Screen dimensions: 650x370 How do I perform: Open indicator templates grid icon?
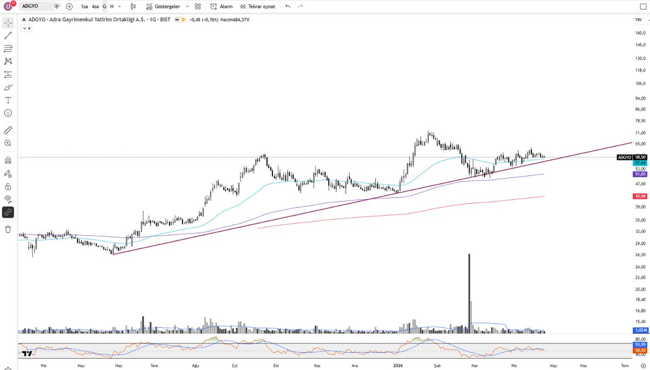(x=198, y=7)
